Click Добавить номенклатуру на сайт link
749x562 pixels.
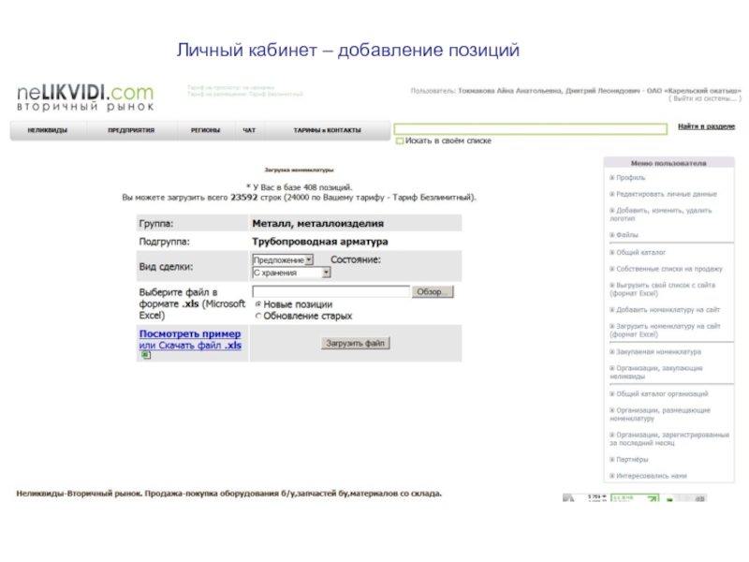point(668,310)
